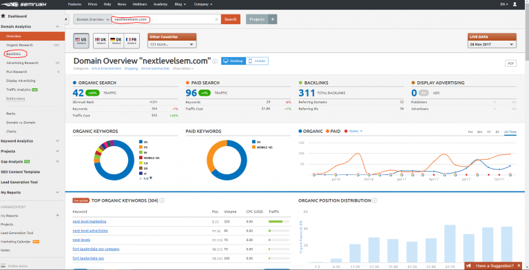Viewport: 529px width, 270px height.
Task: Collapse the sidebar with the arrow icon
Action: point(66,19)
